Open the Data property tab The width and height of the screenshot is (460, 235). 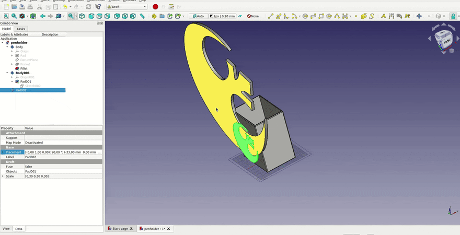pos(19,229)
